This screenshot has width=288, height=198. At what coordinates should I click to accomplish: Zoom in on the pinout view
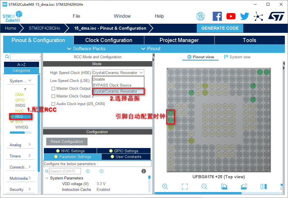[x=165, y=187]
